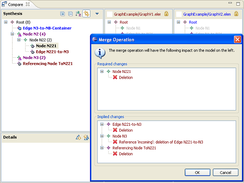Click the alphabetical sort icon in Synthesis
This screenshot has width=244, height=183.
click(78, 14)
